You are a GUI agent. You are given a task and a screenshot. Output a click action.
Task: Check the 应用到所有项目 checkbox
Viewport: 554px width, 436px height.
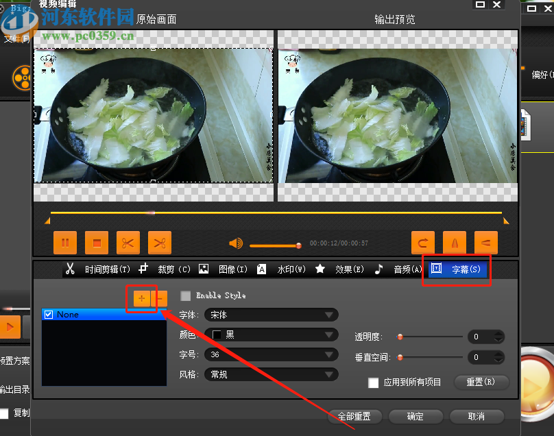pos(374,383)
